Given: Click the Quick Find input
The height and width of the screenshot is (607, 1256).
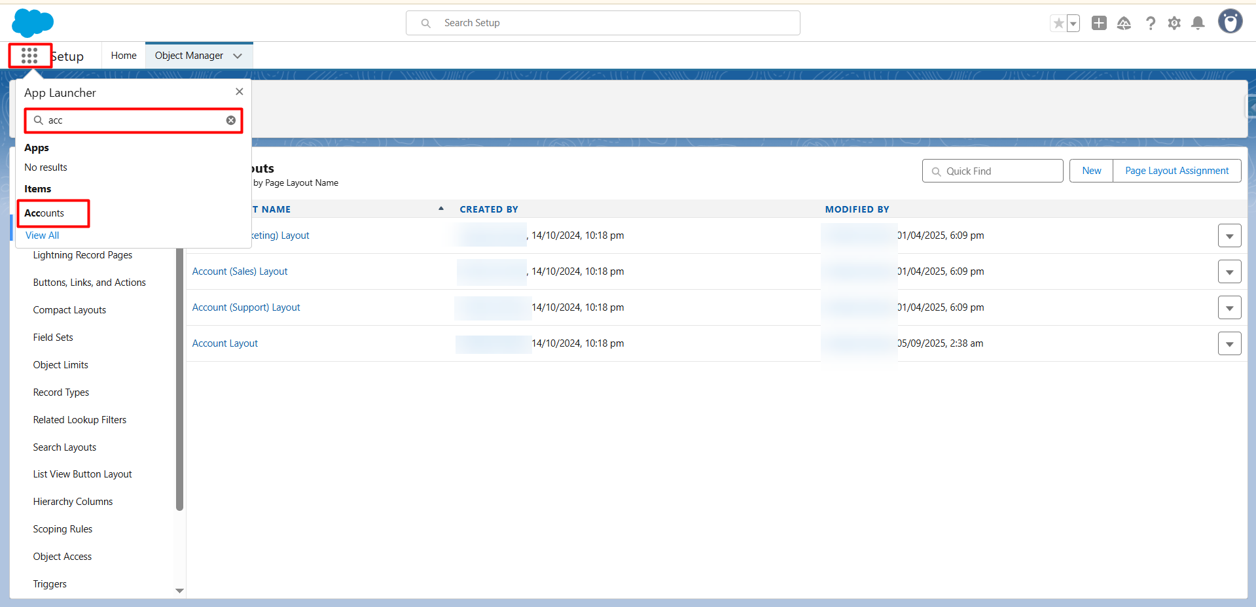Looking at the screenshot, I should (992, 171).
